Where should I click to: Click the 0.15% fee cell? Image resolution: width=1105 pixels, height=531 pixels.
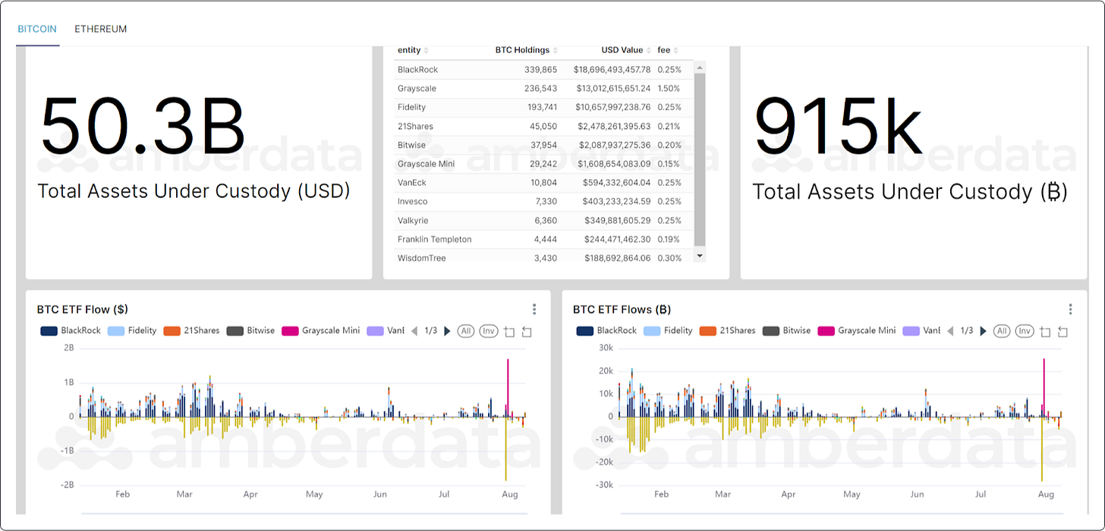pos(669,164)
